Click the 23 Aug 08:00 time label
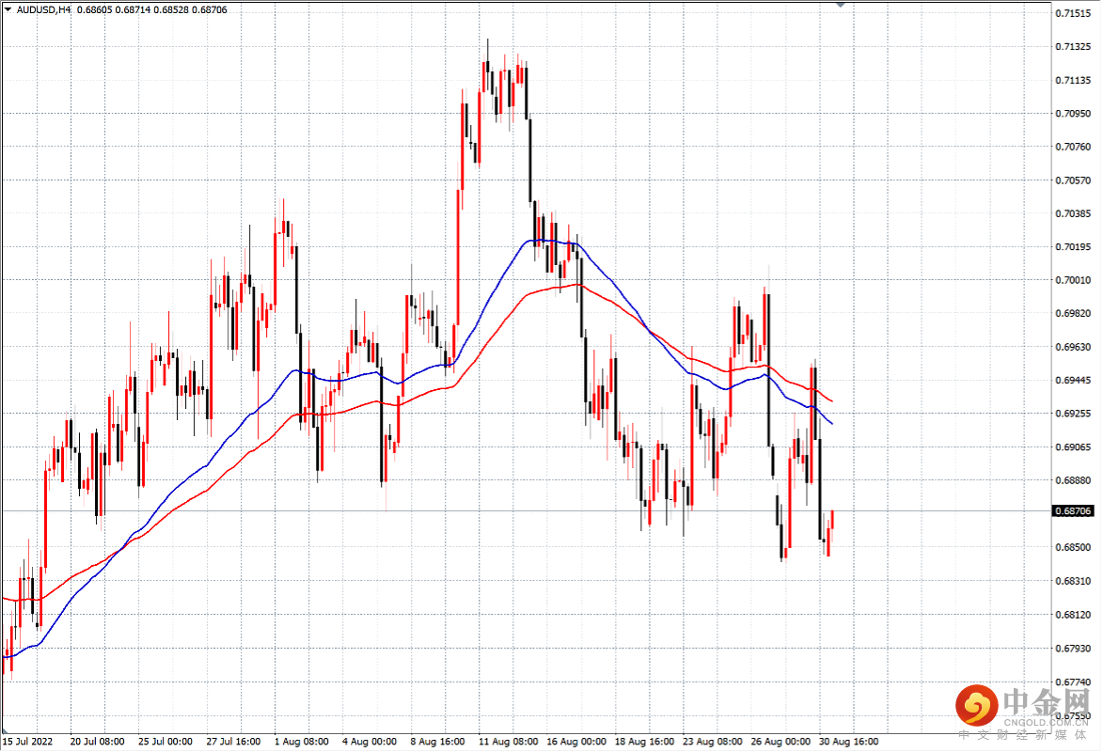The width and height of the screenshot is (1103, 752). pyautogui.click(x=713, y=743)
